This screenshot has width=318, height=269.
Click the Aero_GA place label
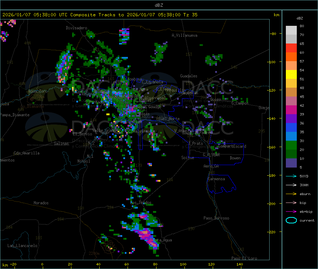pyautogui.click(x=211, y=166)
